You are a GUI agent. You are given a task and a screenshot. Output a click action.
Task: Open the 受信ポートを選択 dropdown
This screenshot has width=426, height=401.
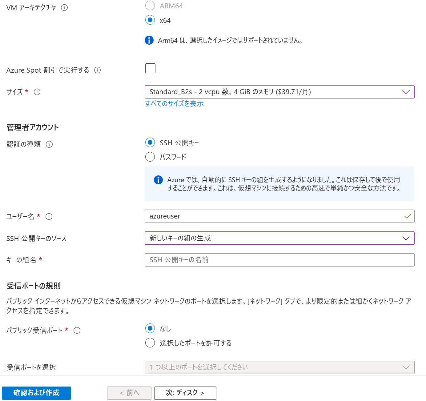279,367
